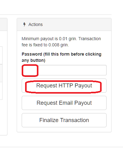
Task: Select the second shaded row of left table
Action: (1, 73)
